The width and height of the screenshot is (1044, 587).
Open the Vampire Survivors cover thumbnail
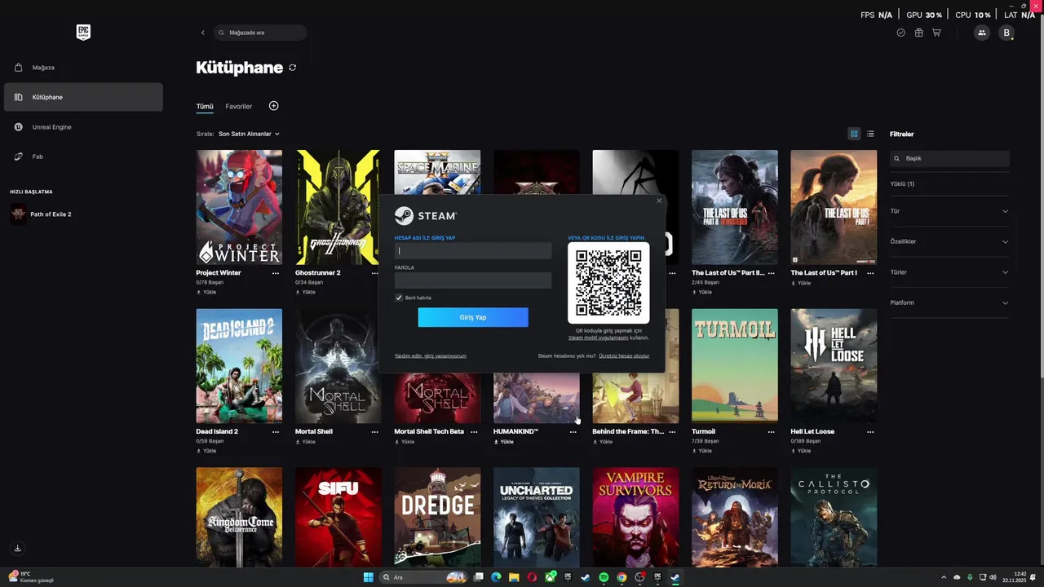coord(635,517)
